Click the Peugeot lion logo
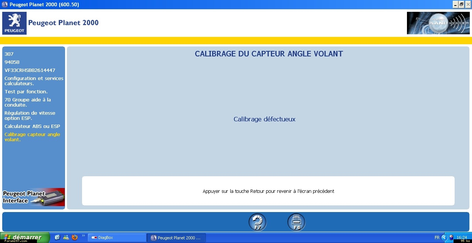 pyautogui.click(x=14, y=23)
